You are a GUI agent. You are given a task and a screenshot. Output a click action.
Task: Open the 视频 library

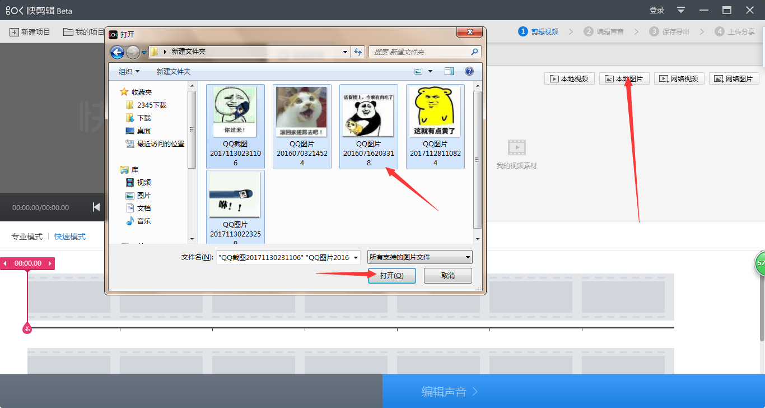138,182
